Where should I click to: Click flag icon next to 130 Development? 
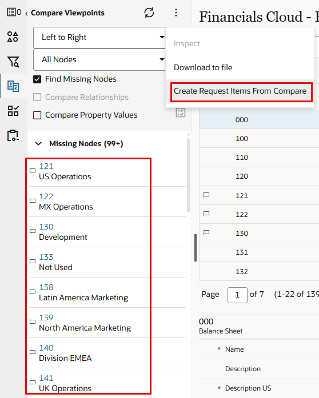click(x=33, y=231)
